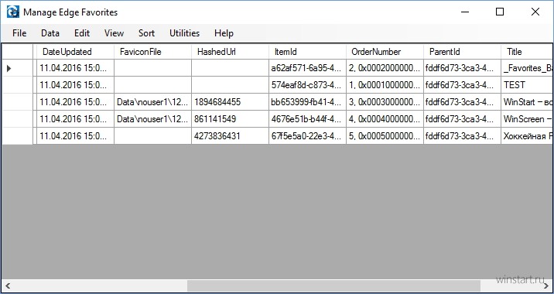Image resolution: width=554 pixels, height=294 pixels.
Task: Maximize the Manage Edge Favorites window
Action: click(x=500, y=12)
